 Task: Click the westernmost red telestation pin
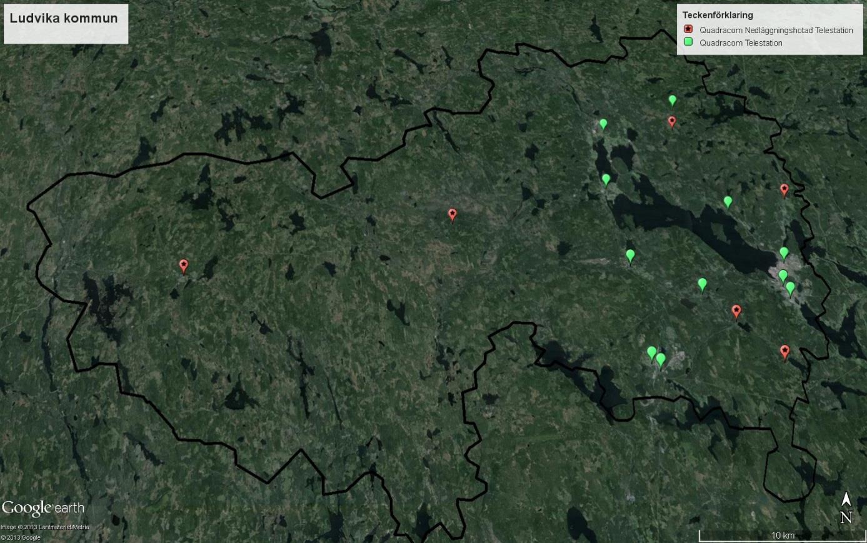(x=183, y=266)
